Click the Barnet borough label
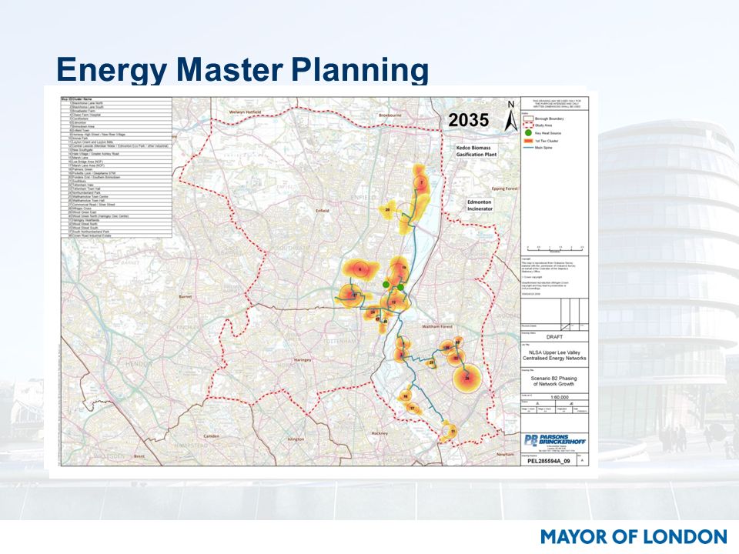The width and height of the screenshot is (739, 554). 186,297
